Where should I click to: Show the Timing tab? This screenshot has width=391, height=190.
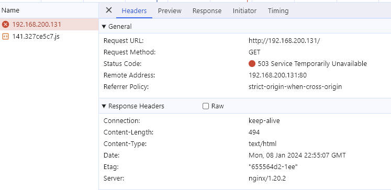tap(278, 10)
